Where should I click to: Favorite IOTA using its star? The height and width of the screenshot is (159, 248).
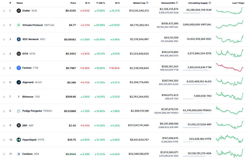click(x=4, y=54)
